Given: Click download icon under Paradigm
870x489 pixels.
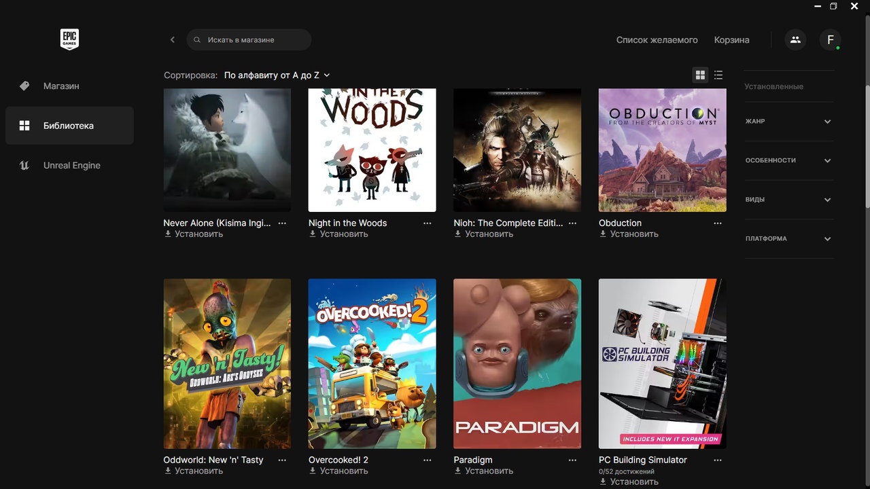Looking at the screenshot, I should coord(458,471).
